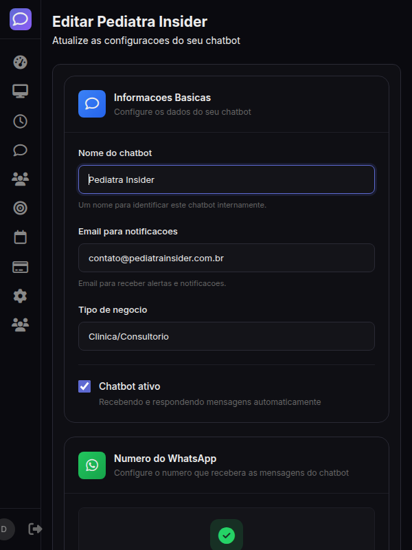Click the purple chatbot logo at top

[x=20, y=19]
